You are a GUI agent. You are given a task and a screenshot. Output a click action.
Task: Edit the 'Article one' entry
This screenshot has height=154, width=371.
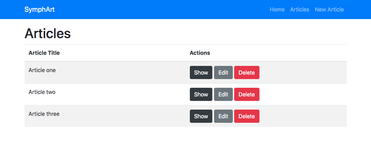pyautogui.click(x=223, y=72)
